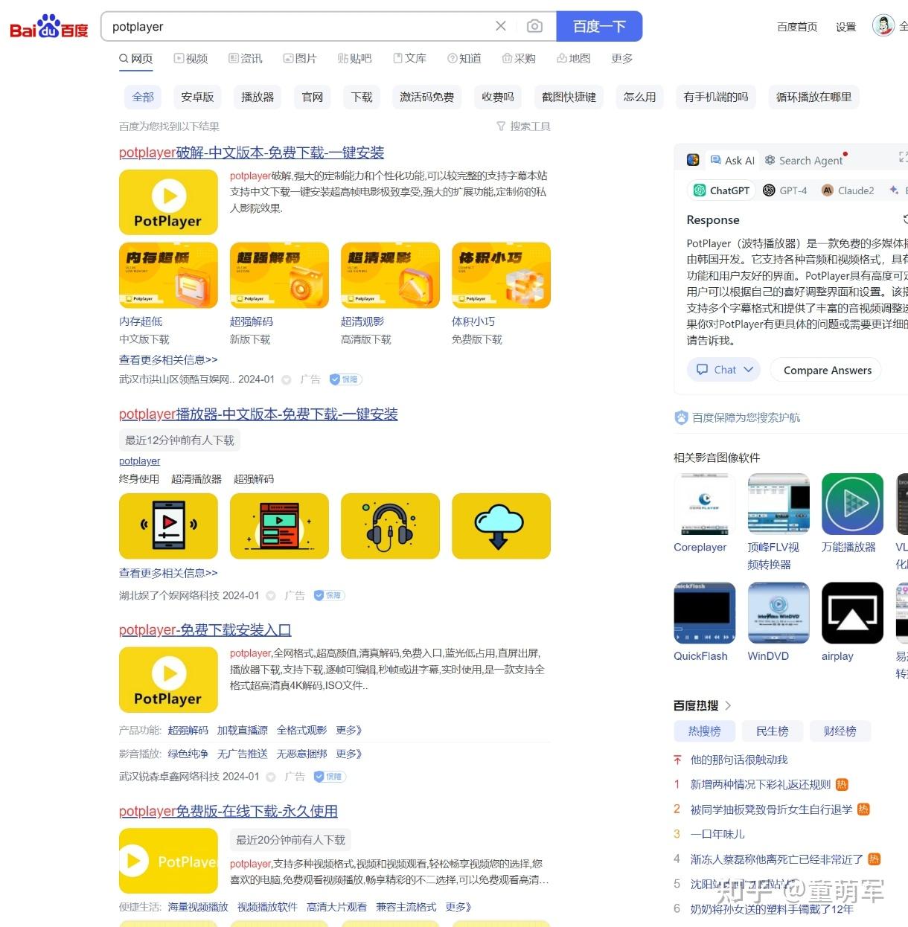Open the 超强解码 product feature link
The image size is (908, 927).
(188, 731)
